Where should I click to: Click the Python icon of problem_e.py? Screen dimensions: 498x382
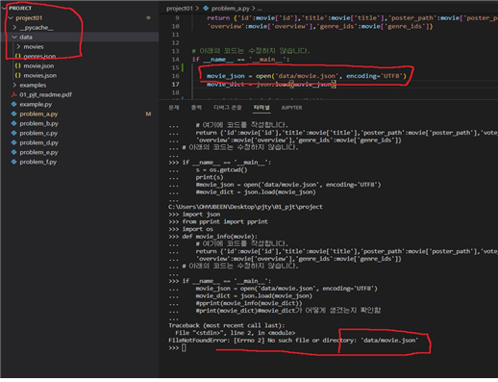[13, 152]
